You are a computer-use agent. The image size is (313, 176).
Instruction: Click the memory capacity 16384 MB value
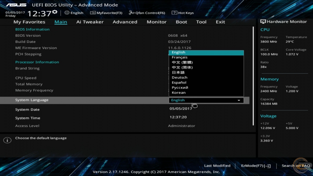(269, 104)
